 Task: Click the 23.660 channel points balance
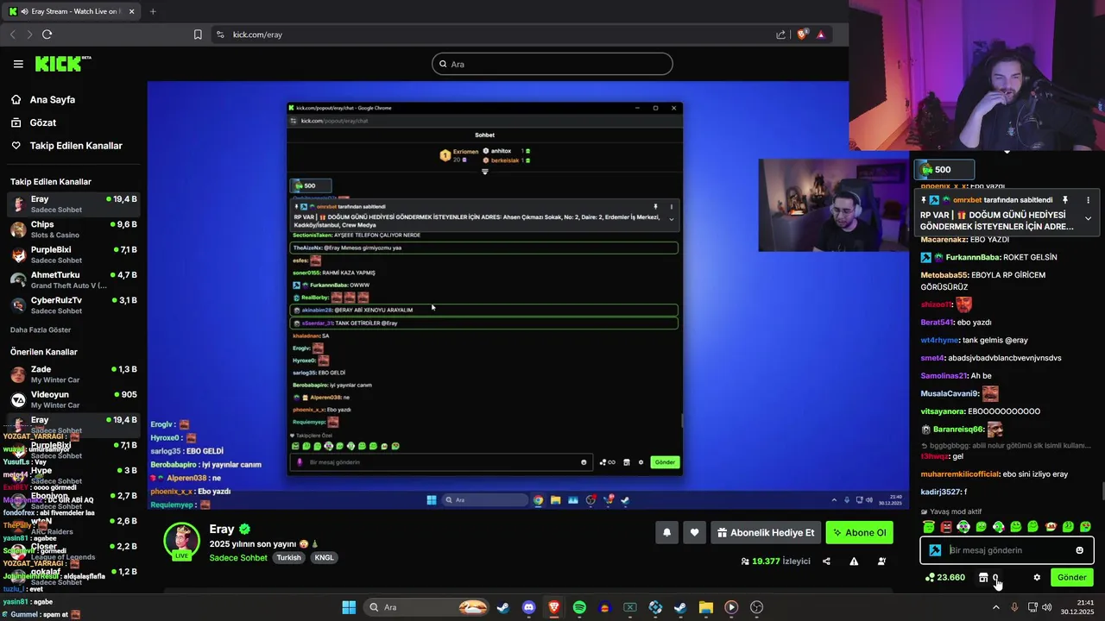pyautogui.click(x=944, y=577)
